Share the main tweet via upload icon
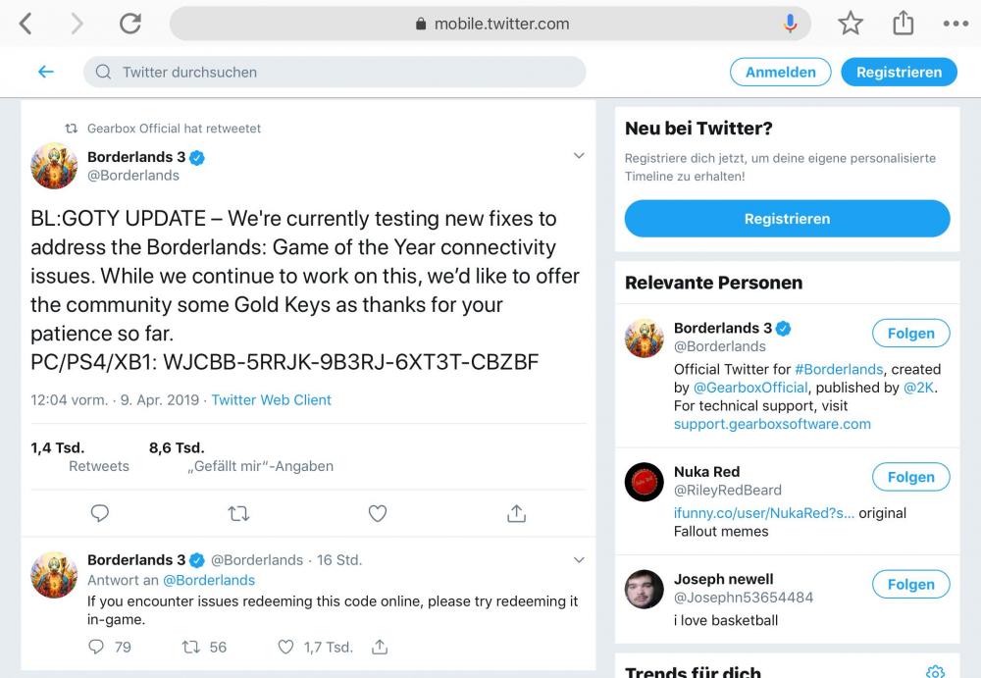The image size is (981, 678). click(517, 513)
